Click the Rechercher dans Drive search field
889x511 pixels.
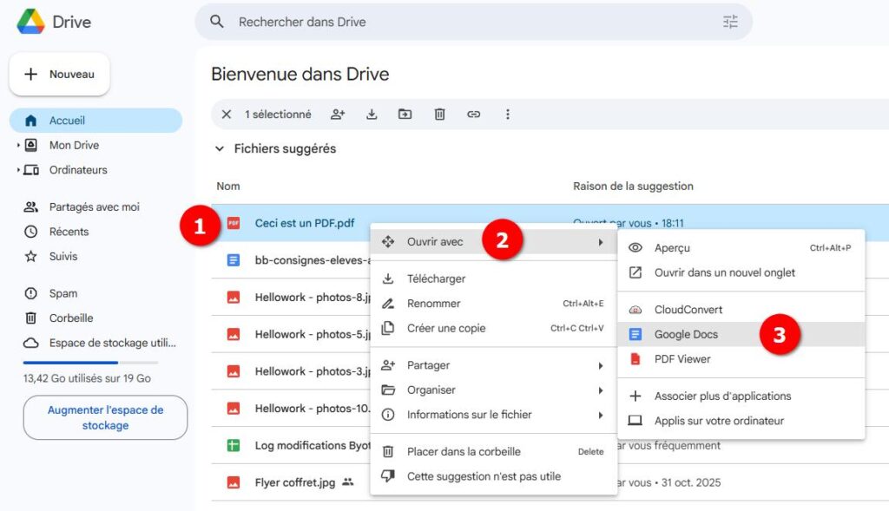point(473,22)
